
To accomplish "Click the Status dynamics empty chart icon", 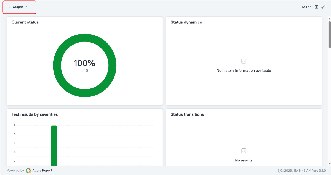I will tap(244, 61).
